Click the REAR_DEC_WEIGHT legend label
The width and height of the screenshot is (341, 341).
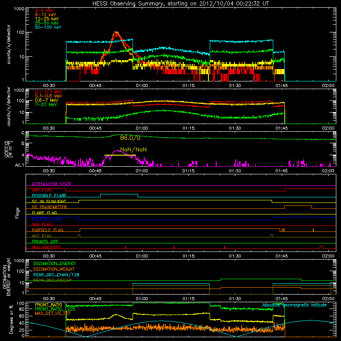[52, 280]
